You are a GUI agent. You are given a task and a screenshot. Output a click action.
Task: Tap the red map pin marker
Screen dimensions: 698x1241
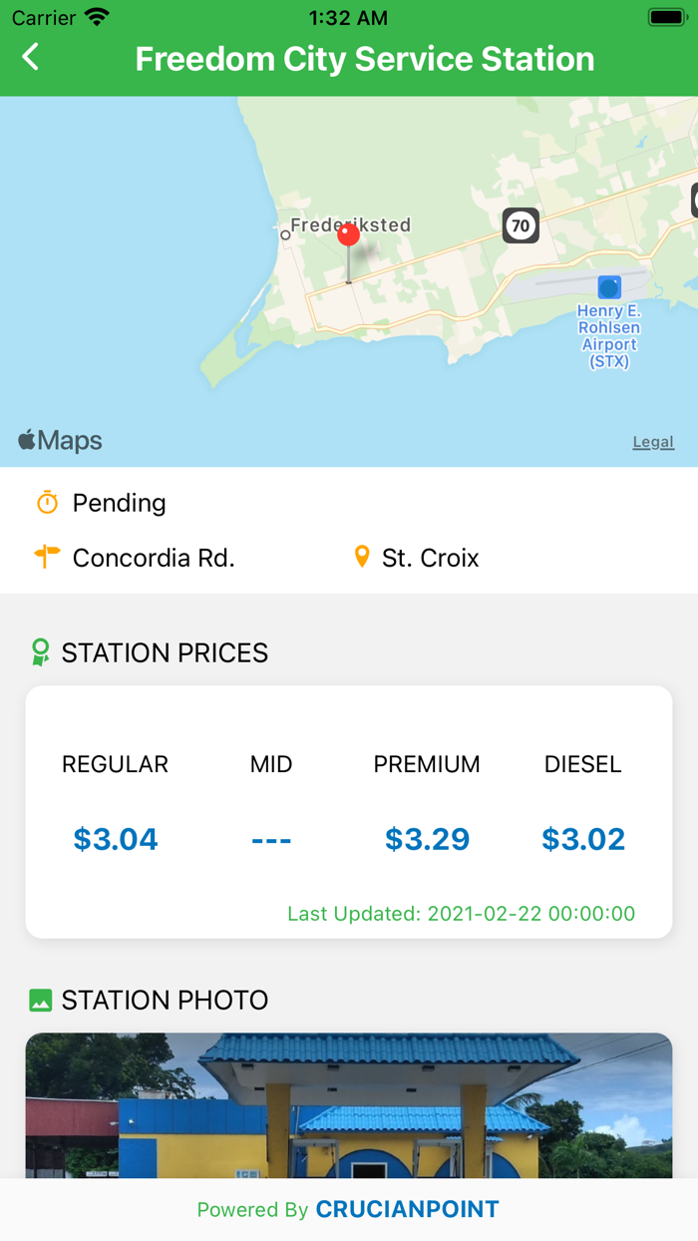pos(348,235)
